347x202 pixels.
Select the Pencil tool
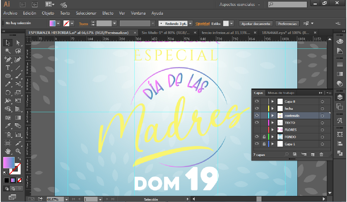pyautogui.click(x=8, y=84)
